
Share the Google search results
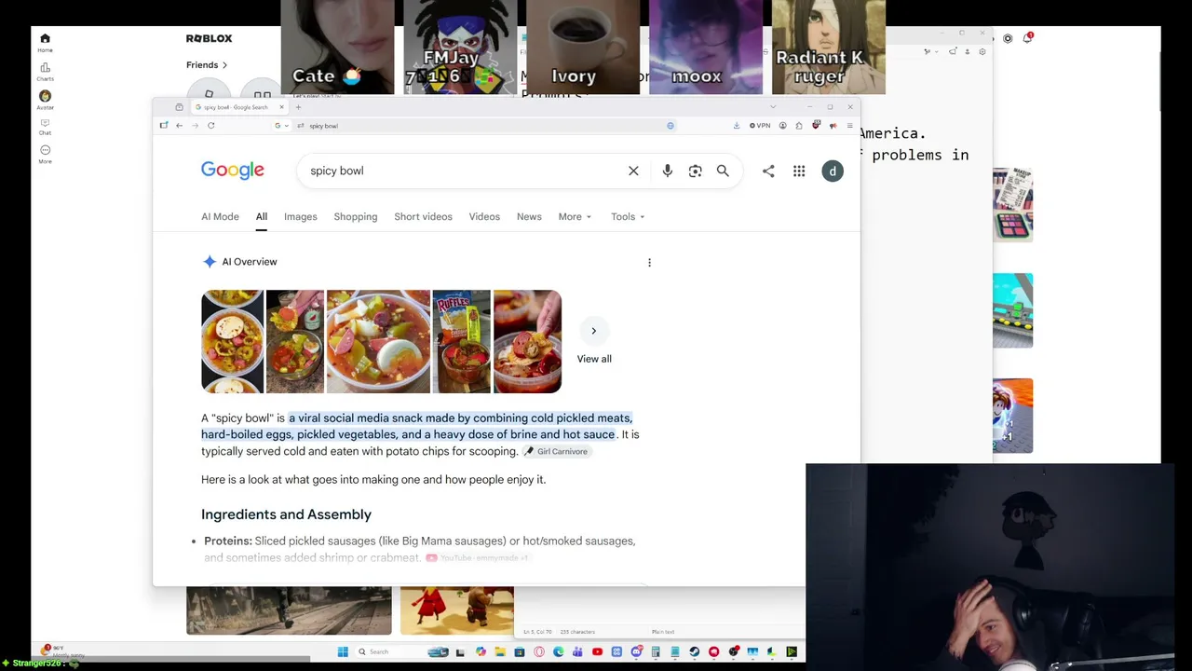[x=768, y=171]
